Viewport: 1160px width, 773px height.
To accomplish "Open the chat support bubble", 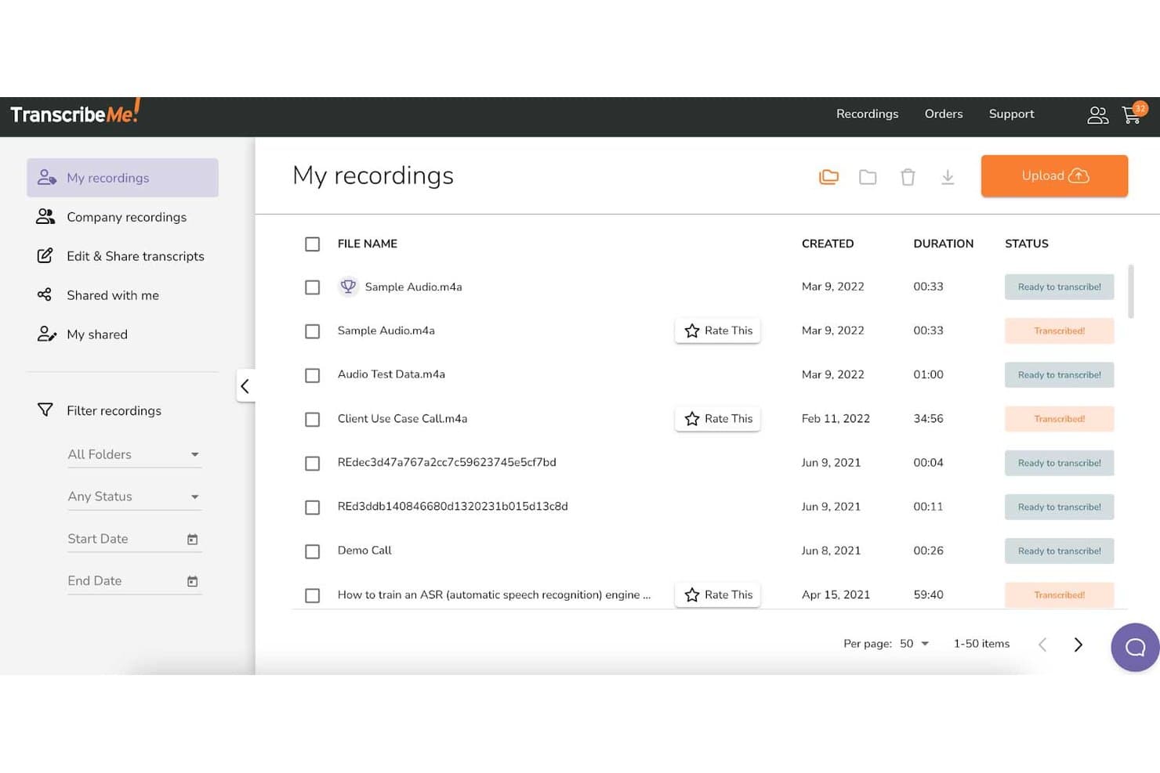I will point(1135,647).
